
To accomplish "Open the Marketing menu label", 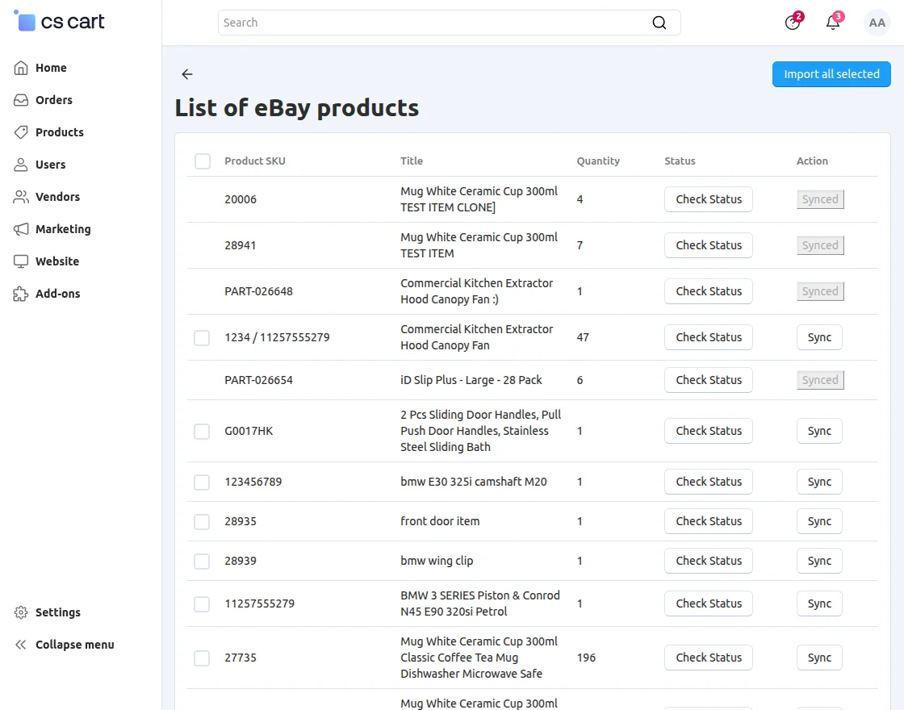I will pyautogui.click(x=63, y=229).
